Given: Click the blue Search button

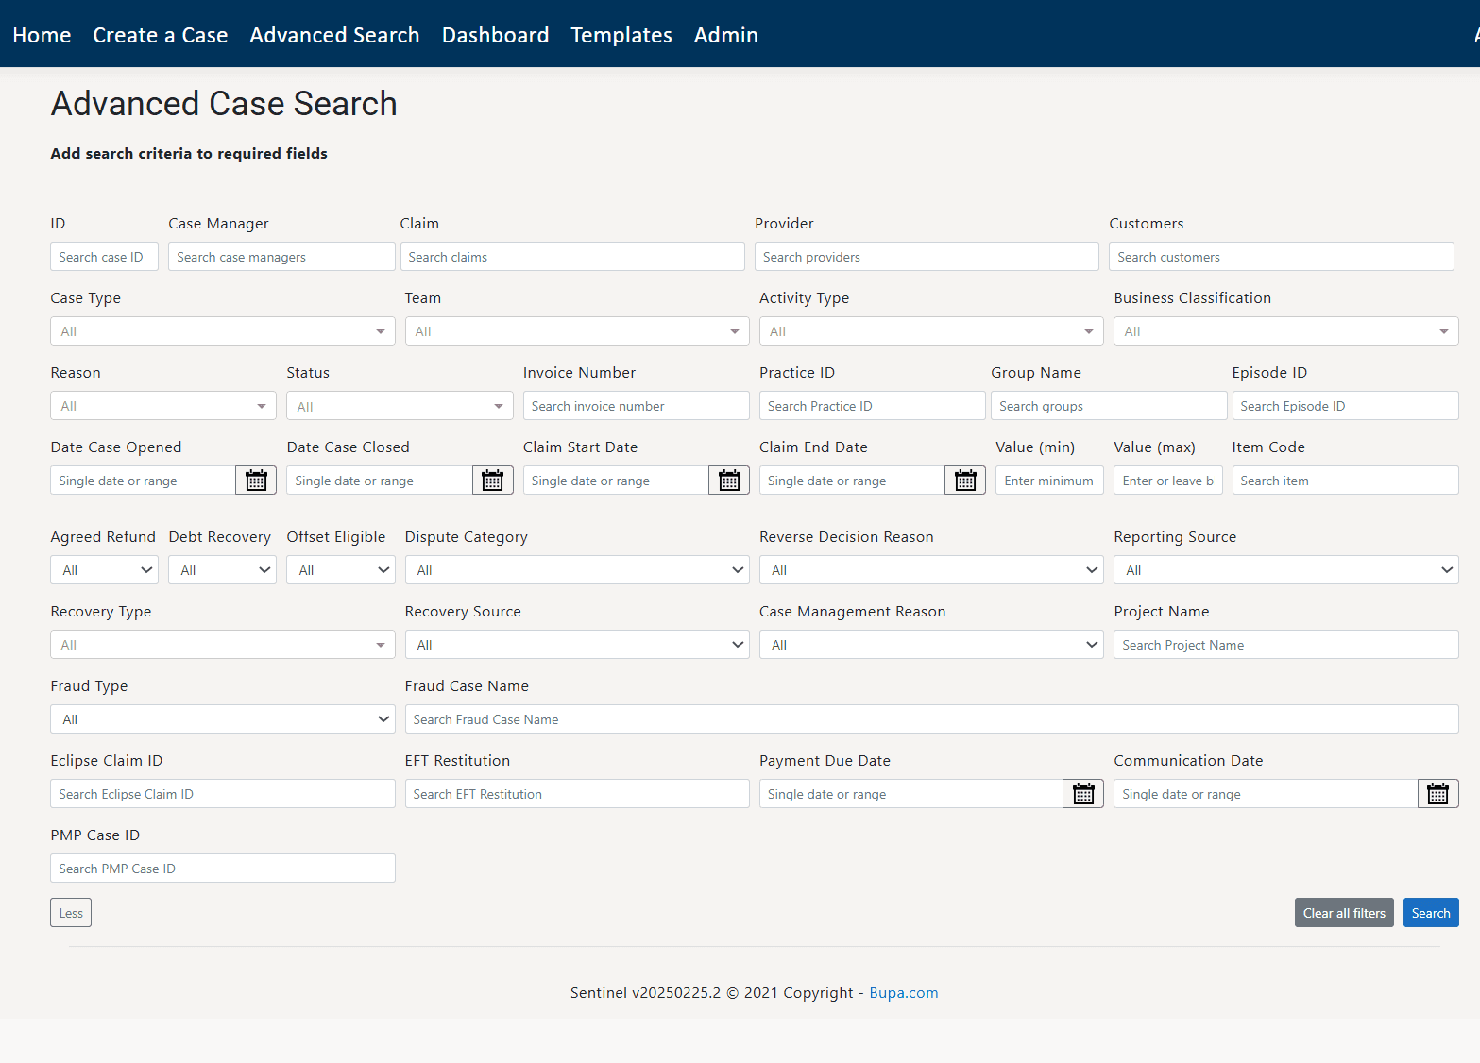Looking at the screenshot, I should (x=1430, y=913).
